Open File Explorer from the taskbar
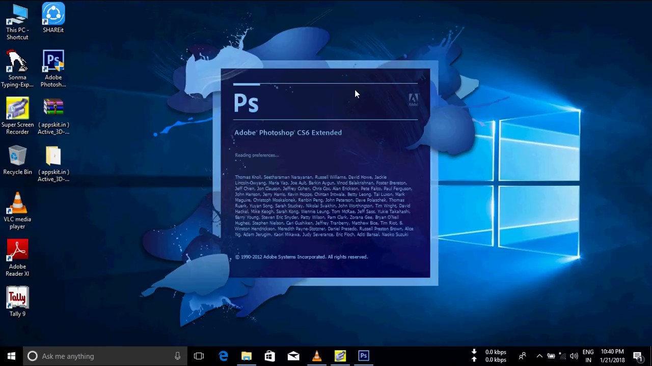 pyautogui.click(x=247, y=356)
